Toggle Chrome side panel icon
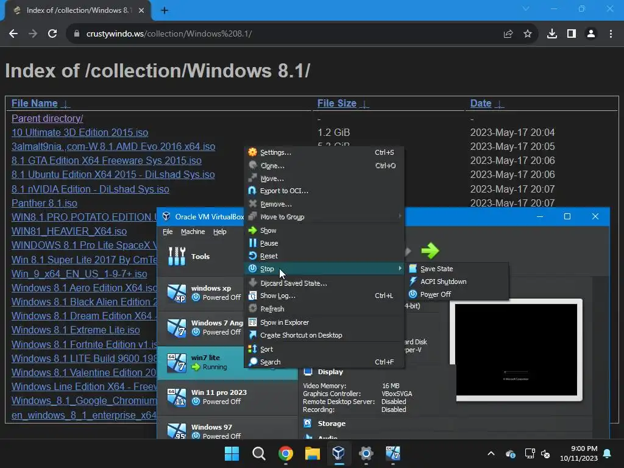The width and height of the screenshot is (624, 468). click(572, 34)
